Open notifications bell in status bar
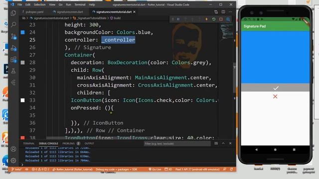 coord(231,169)
